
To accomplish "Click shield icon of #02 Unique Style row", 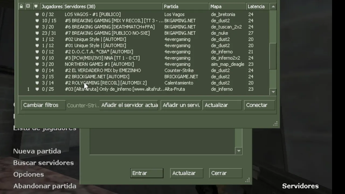I will 37,39.
